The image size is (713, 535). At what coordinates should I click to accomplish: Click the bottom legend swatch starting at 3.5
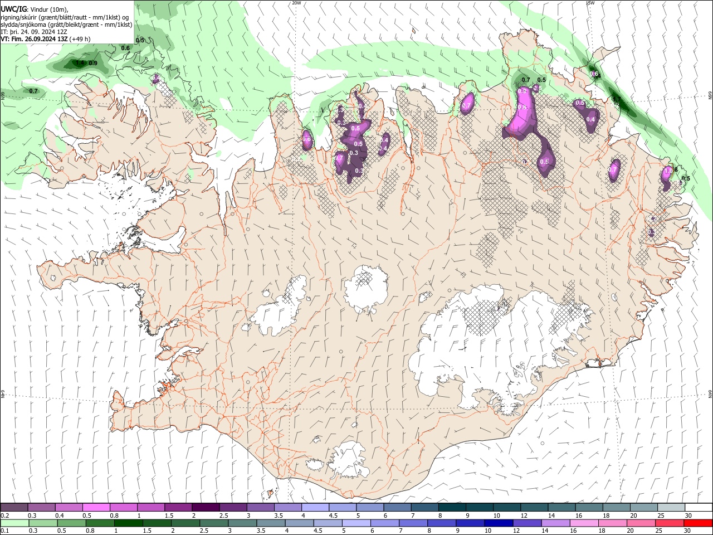(x=270, y=523)
